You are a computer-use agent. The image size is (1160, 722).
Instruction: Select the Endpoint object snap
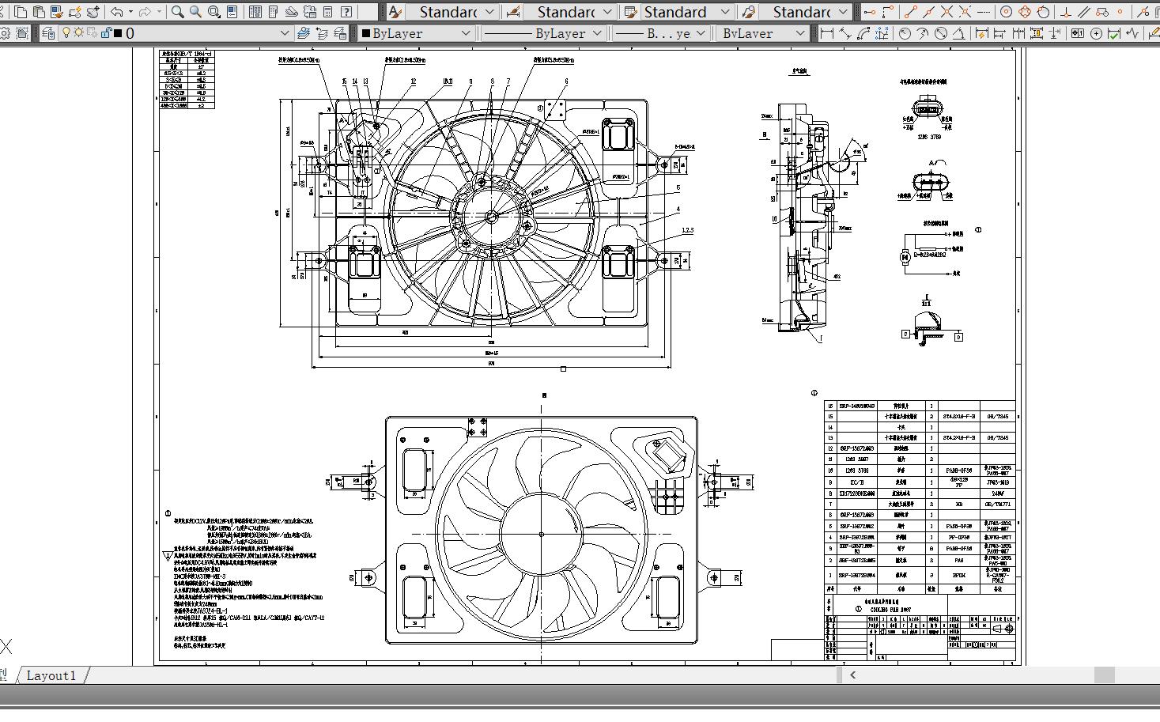911,12
